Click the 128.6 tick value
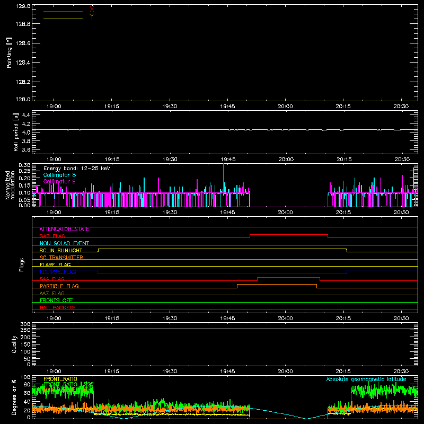The image size is (424, 424). click(x=23, y=43)
